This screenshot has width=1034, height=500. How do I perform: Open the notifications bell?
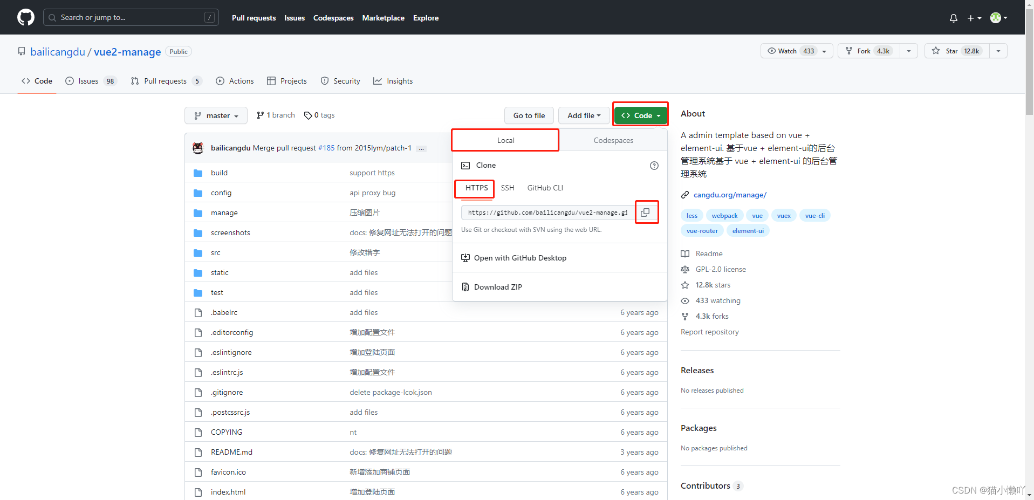tap(954, 18)
